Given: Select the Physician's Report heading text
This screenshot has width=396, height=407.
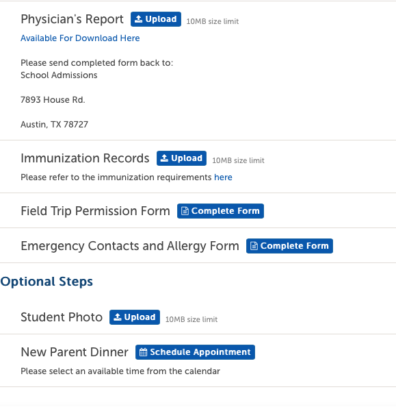Looking at the screenshot, I should 72,19.
